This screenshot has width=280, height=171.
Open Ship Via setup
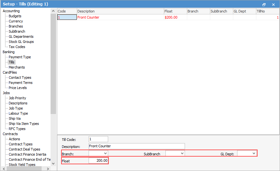pos(15,119)
